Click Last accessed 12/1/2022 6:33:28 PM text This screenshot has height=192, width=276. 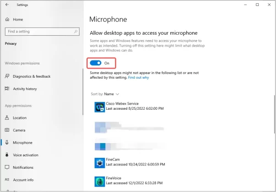click(134, 183)
